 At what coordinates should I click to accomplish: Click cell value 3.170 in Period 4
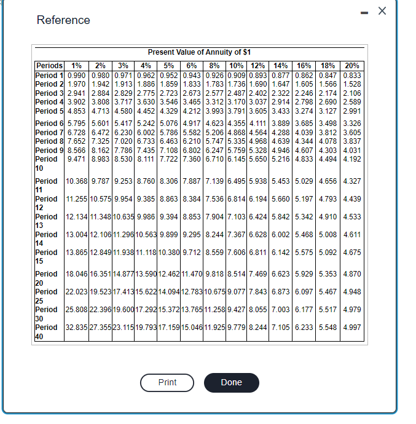click(236, 102)
